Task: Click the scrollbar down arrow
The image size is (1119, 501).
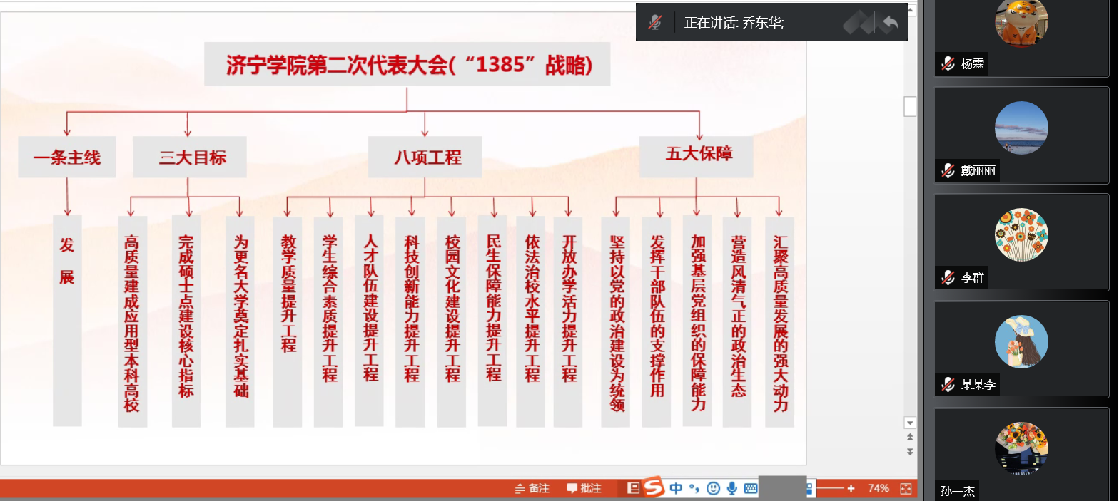Action: pyautogui.click(x=910, y=422)
